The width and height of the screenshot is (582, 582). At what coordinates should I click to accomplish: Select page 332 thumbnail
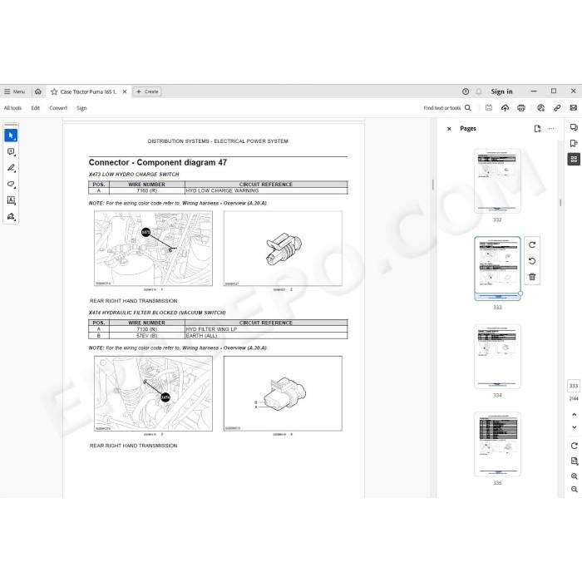(x=497, y=180)
